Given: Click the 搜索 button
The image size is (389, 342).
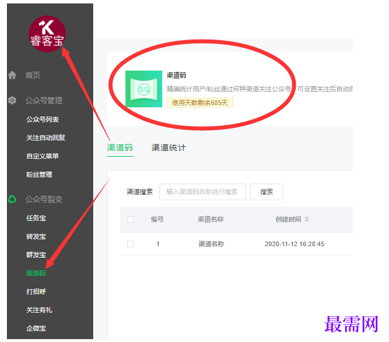Looking at the screenshot, I should pos(266,192).
